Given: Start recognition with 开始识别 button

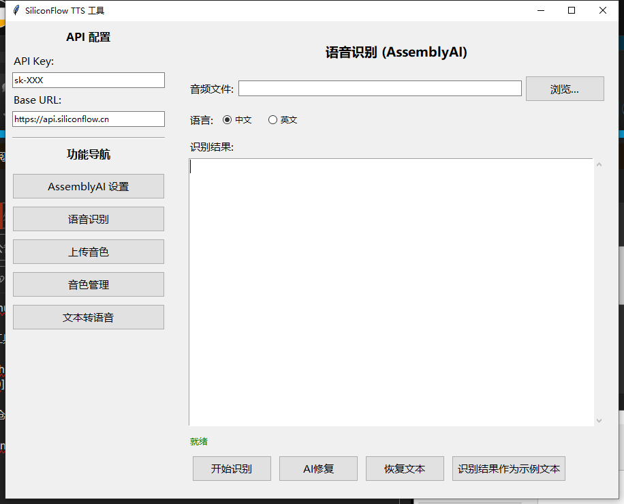Looking at the screenshot, I should [x=232, y=469].
